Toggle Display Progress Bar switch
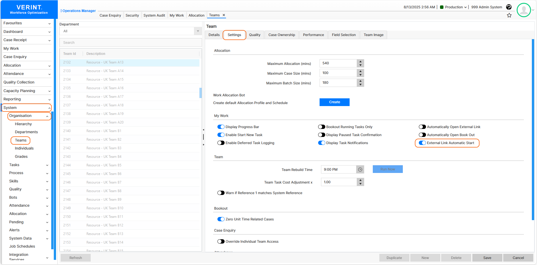Image resolution: width=537 pixels, height=265 pixels. (221, 127)
